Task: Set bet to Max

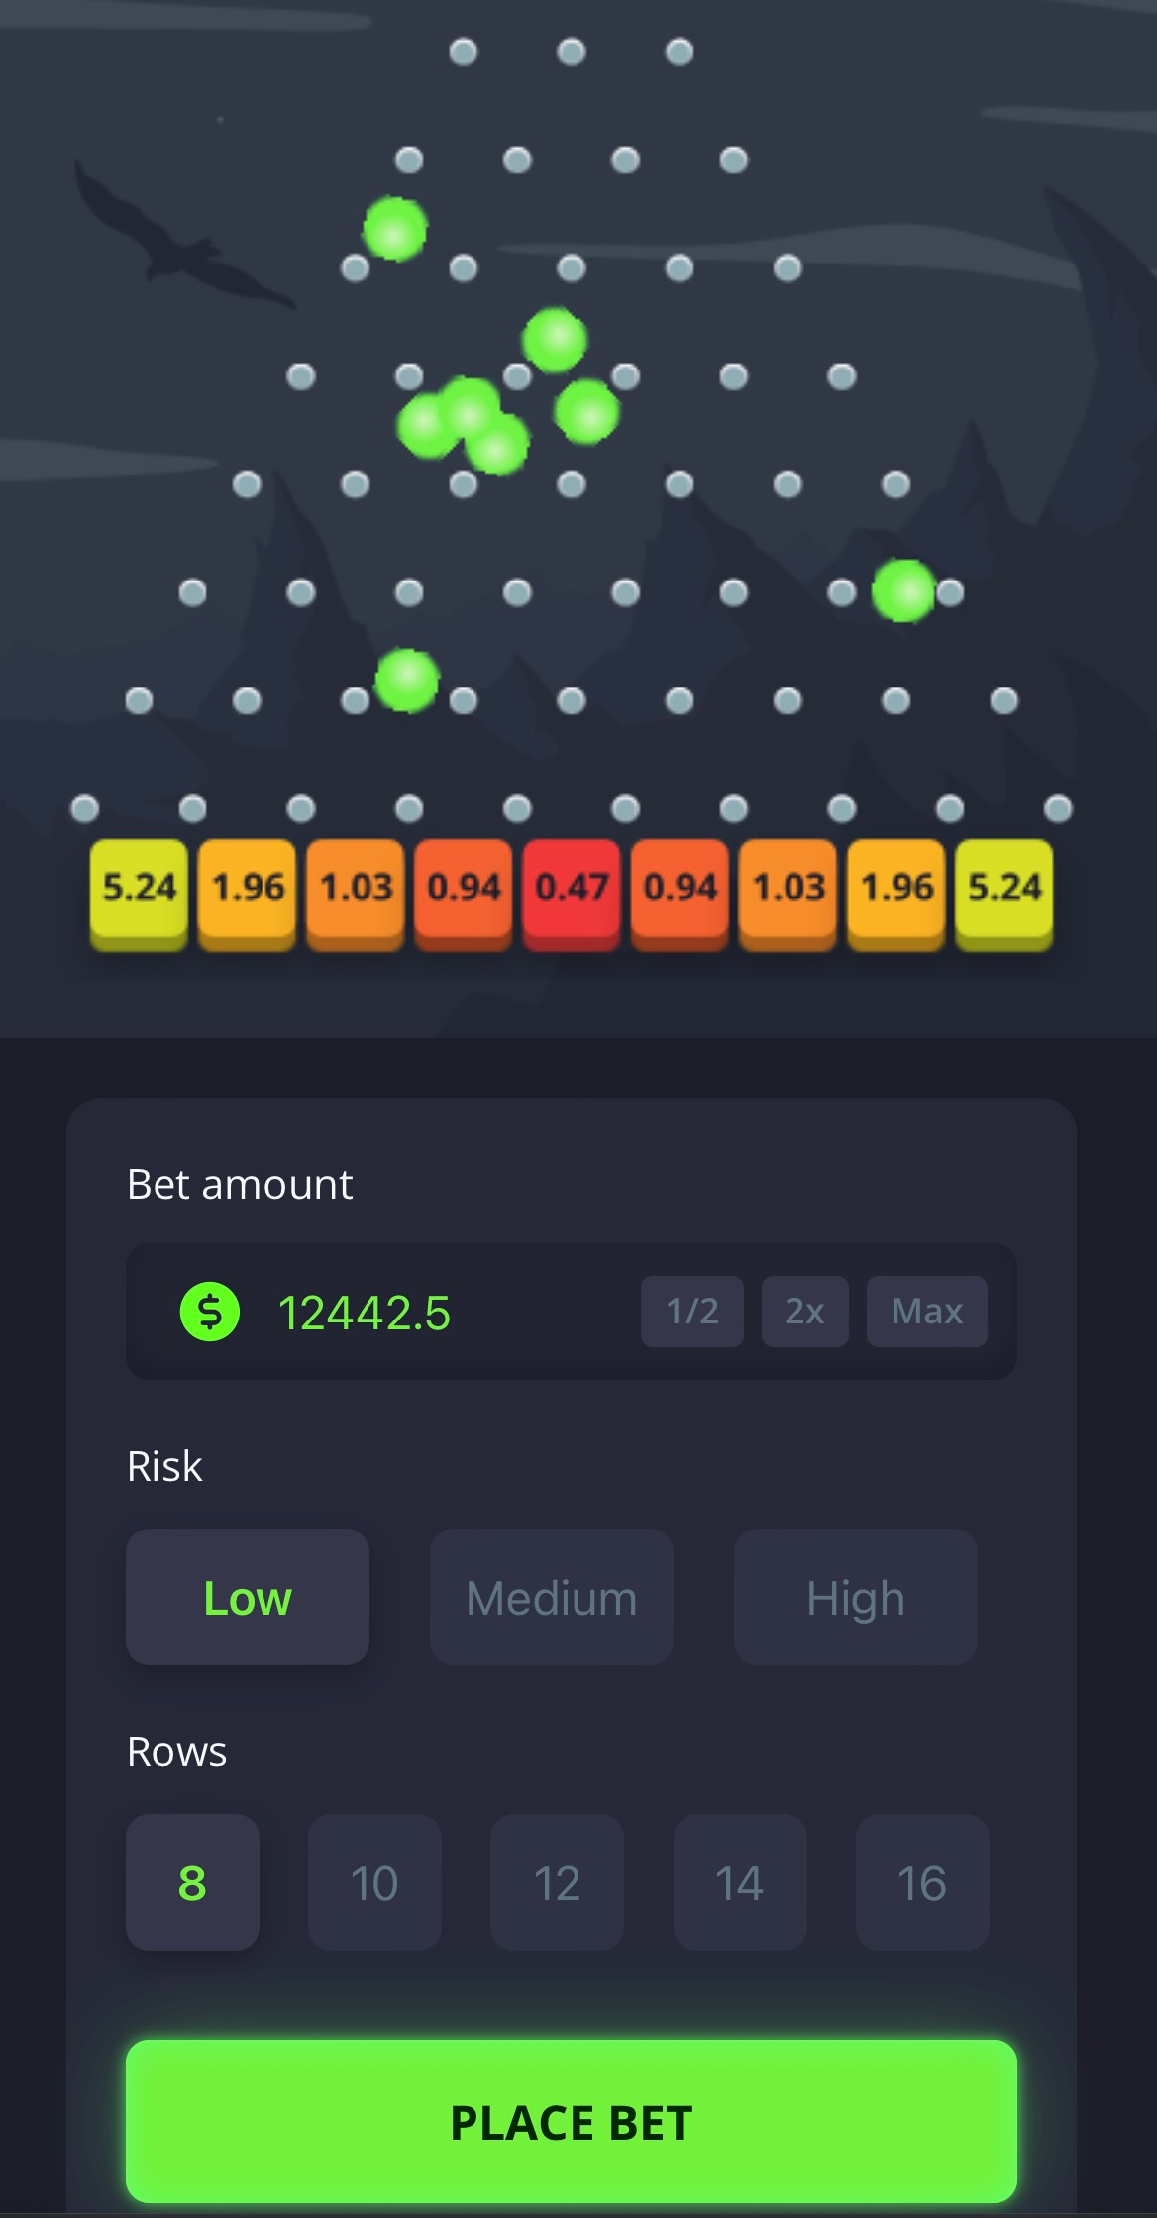Action: [x=927, y=1311]
